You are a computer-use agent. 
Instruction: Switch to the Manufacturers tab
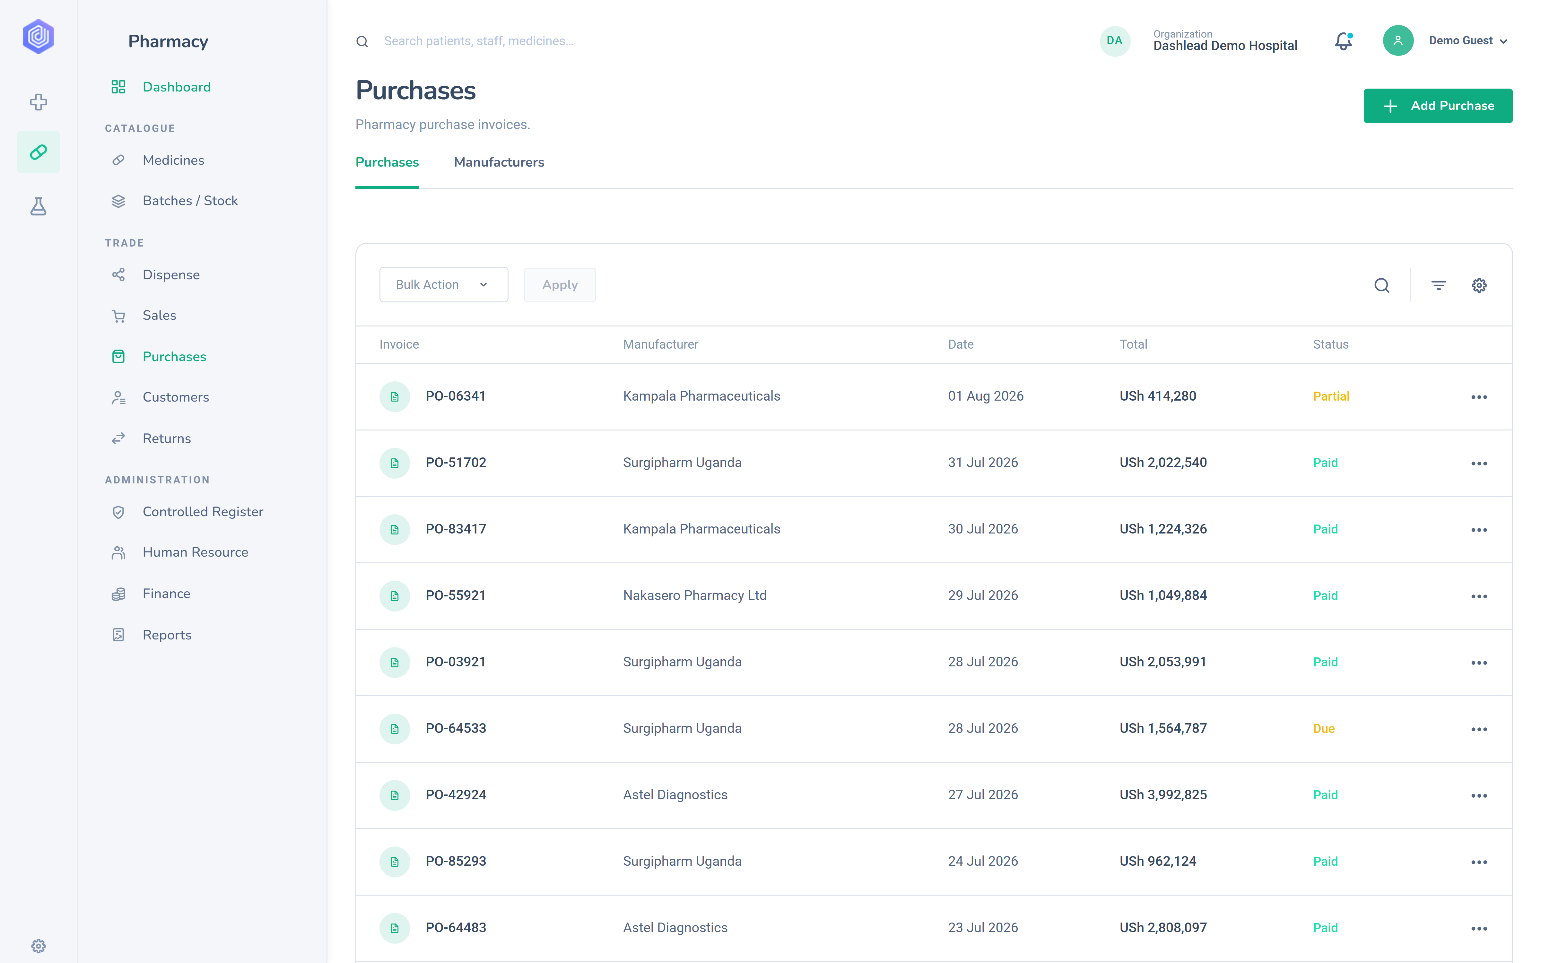499,162
